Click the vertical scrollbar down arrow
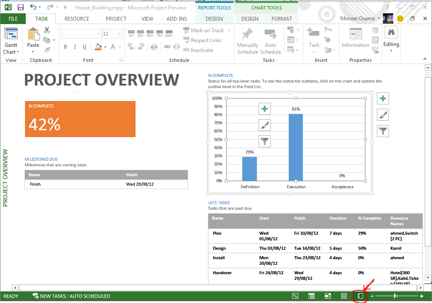The height and width of the screenshot is (303, 432). pyautogui.click(x=427, y=278)
